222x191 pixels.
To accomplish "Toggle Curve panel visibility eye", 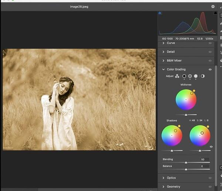I will click(210, 43).
